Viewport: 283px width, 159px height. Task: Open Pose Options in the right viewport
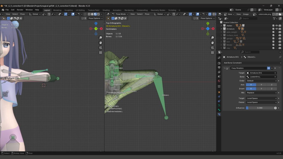point(207,18)
